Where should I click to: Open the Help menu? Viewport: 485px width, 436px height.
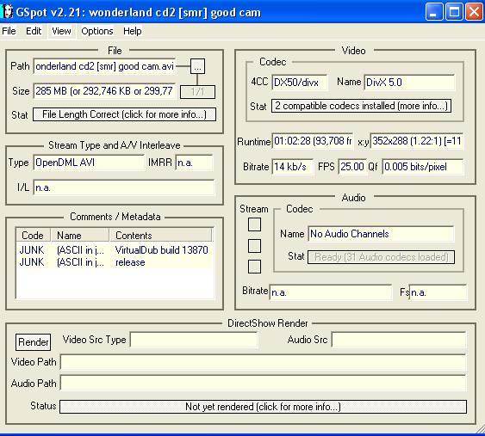pyautogui.click(x=133, y=31)
